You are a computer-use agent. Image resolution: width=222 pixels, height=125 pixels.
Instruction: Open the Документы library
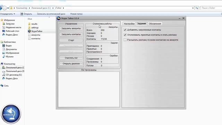(11, 49)
